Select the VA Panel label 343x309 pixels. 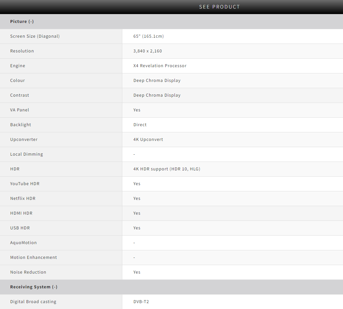pos(20,110)
